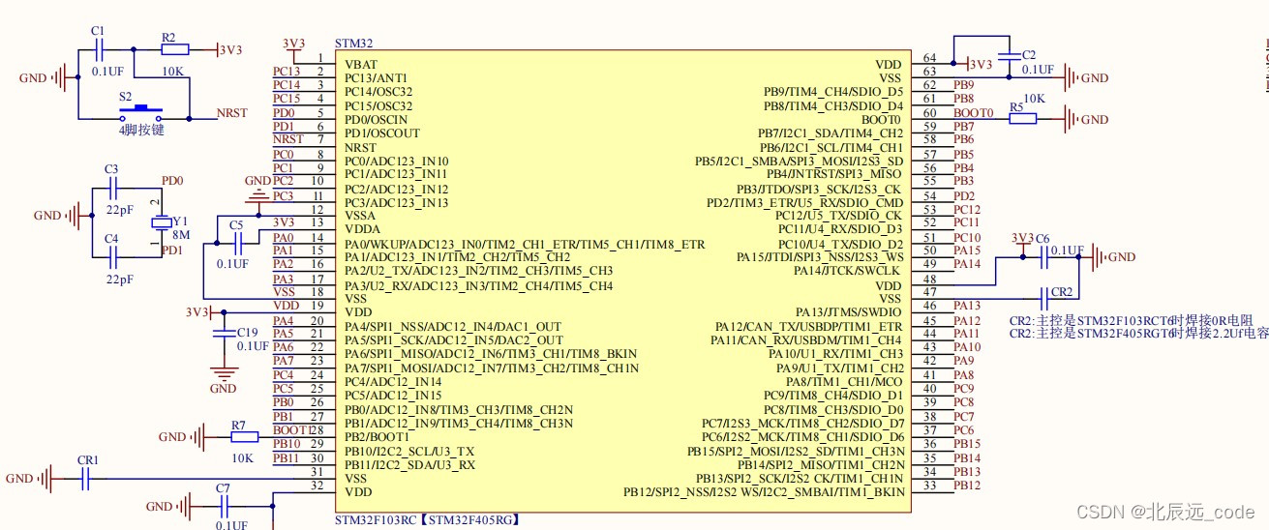Viewport: 1269px width, 530px height.
Task: Select the capacitor C5 symbol
Action: 237,242
